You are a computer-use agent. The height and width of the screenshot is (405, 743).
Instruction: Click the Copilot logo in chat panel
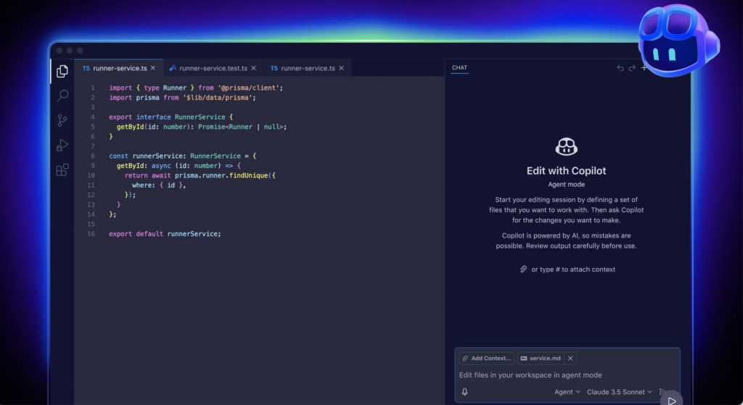pos(566,148)
